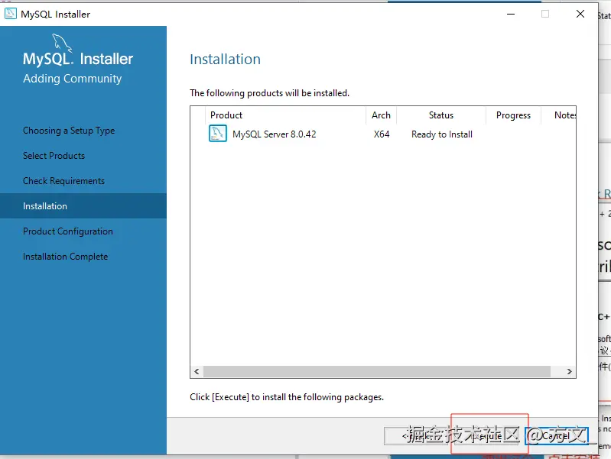Image resolution: width=611 pixels, height=459 pixels.
Task: Click the 'Click [Execute] to install' instruction text
Action: click(x=287, y=397)
